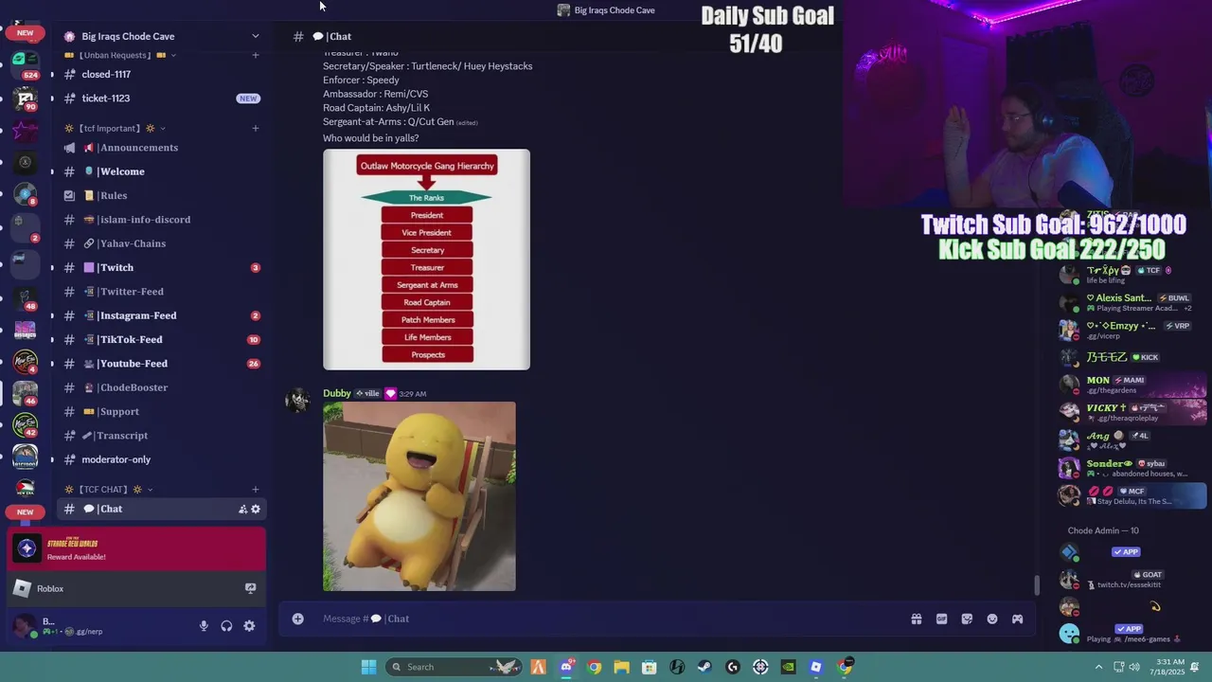Open the emoji picker

click(x=992, y=619)
